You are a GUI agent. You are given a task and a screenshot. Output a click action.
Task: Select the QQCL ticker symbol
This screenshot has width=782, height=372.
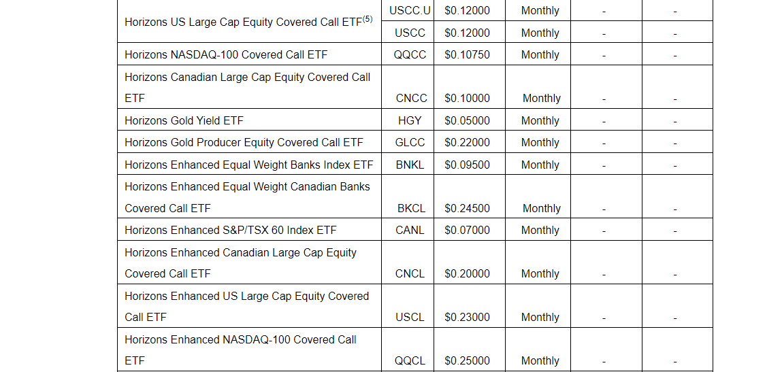tap(410, 360)
